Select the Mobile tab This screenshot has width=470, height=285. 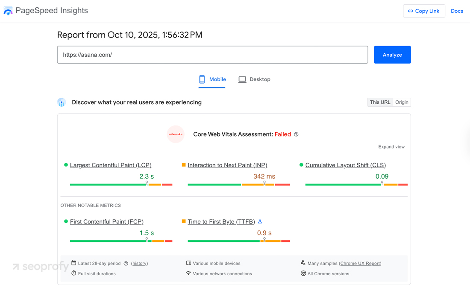click(212, 79)
